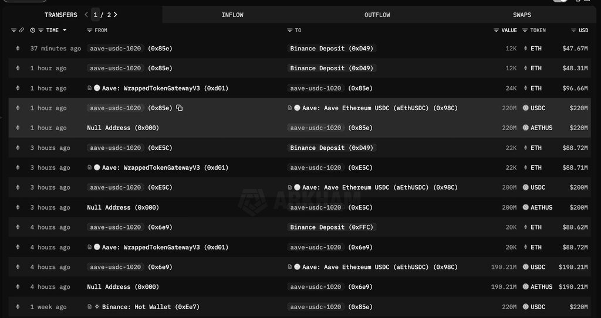Click the AETHUS token label in $220M row
This screenshot has height=318, width=601.
pos(542,128)
